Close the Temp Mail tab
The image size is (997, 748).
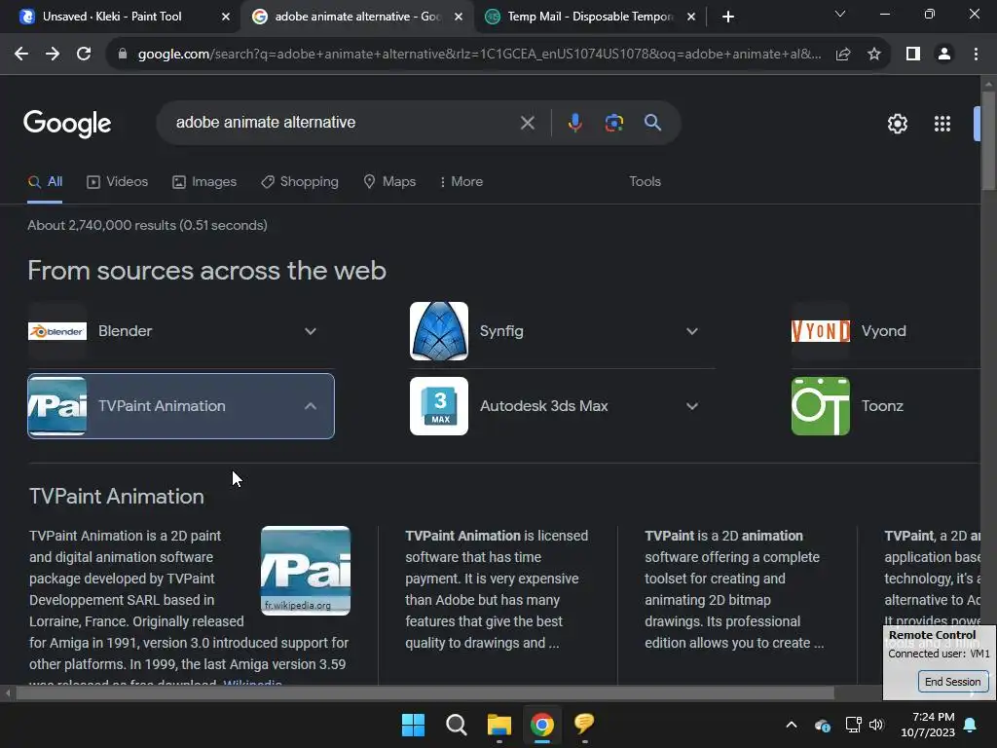691,17
